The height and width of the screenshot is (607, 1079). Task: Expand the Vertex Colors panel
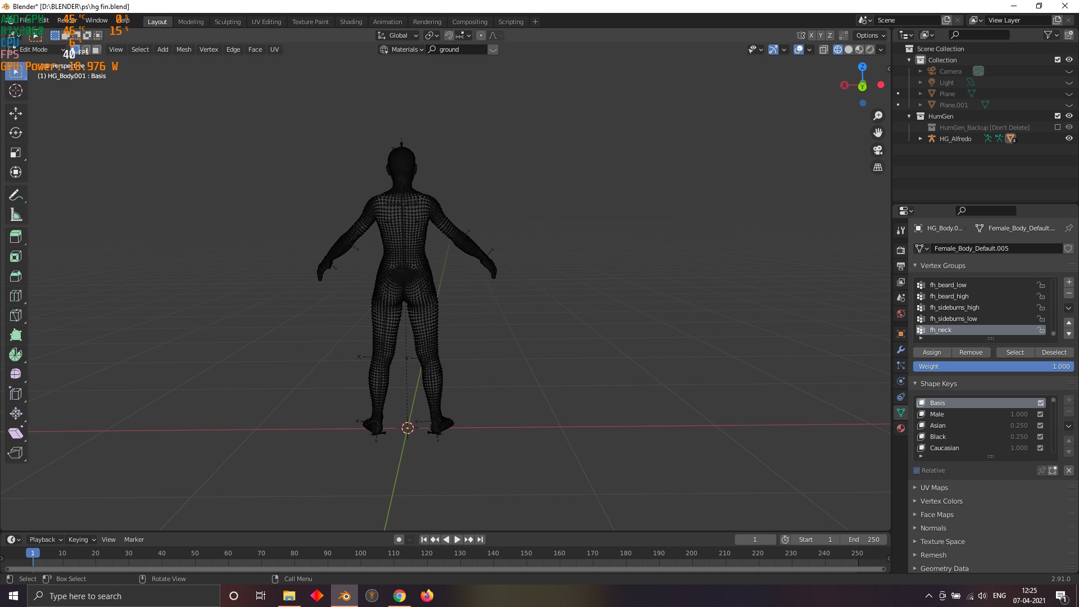941,501
